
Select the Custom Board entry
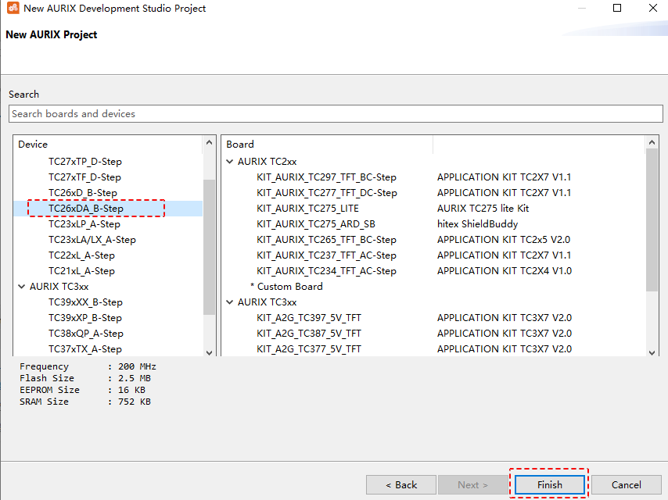(x=287, y=287)
